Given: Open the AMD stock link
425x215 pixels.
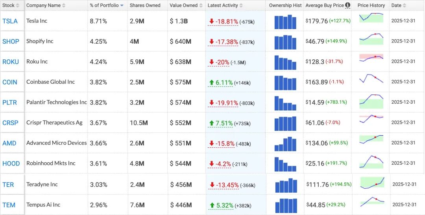Looking at the screenshot, I should 9,143.
